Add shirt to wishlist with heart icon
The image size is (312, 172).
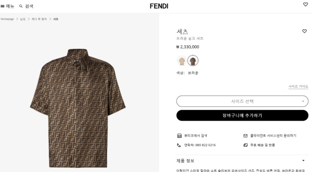tap(304, 31)
